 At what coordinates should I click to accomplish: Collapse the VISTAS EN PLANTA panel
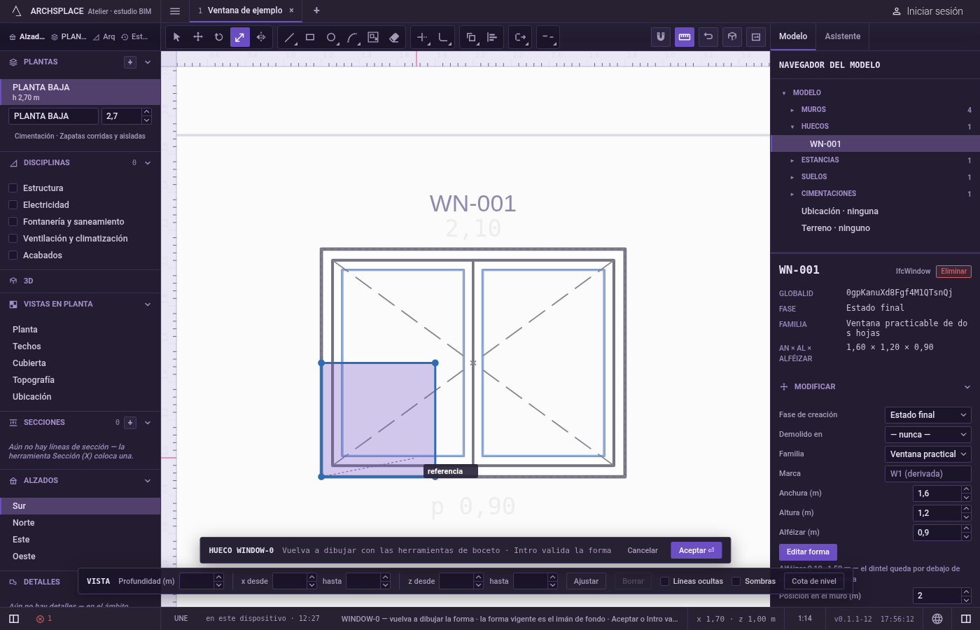coord(148,304)
